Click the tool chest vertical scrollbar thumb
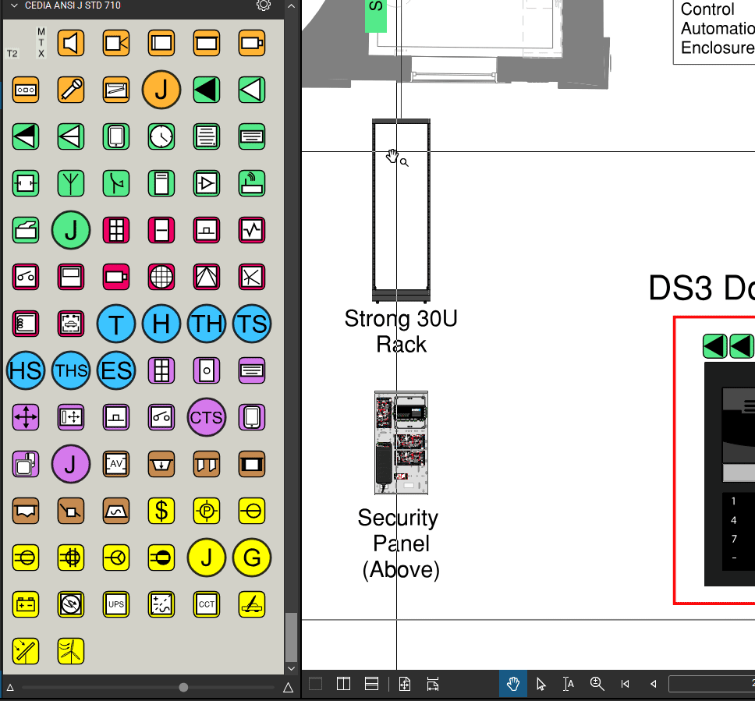 click(x=291, y=637)
